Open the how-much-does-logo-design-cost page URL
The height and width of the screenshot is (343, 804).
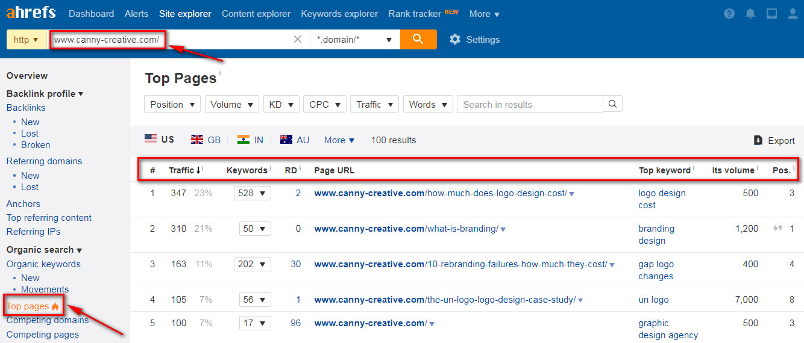click(x=441, y=193)
